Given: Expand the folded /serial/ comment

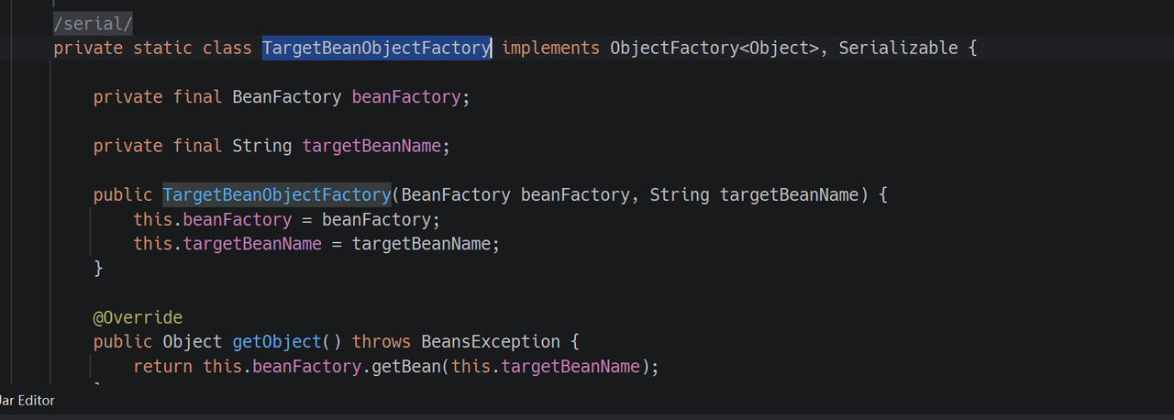Looking at the screenshot, I should click(x=93, y=23).
